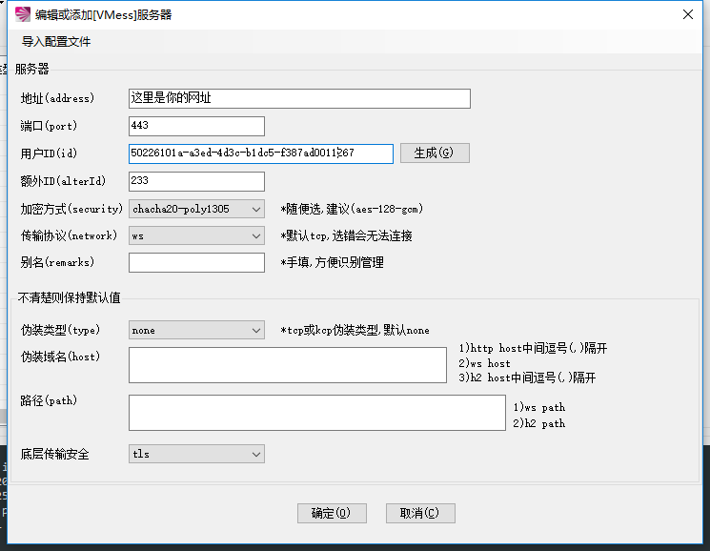This screenshot has width=710, height=551.
Task: Click the 用户ID(id) input field
Action: click(261, 153)
